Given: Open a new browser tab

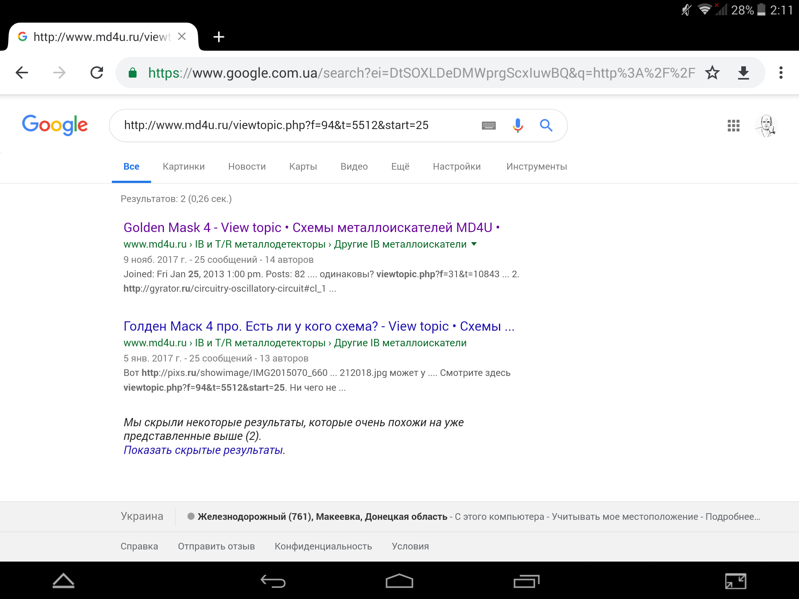Looking at the screenshot, I should [219, 37].
